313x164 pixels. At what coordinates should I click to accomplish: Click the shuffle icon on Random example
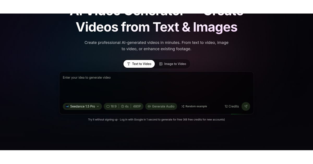click(x=183, y=106)
